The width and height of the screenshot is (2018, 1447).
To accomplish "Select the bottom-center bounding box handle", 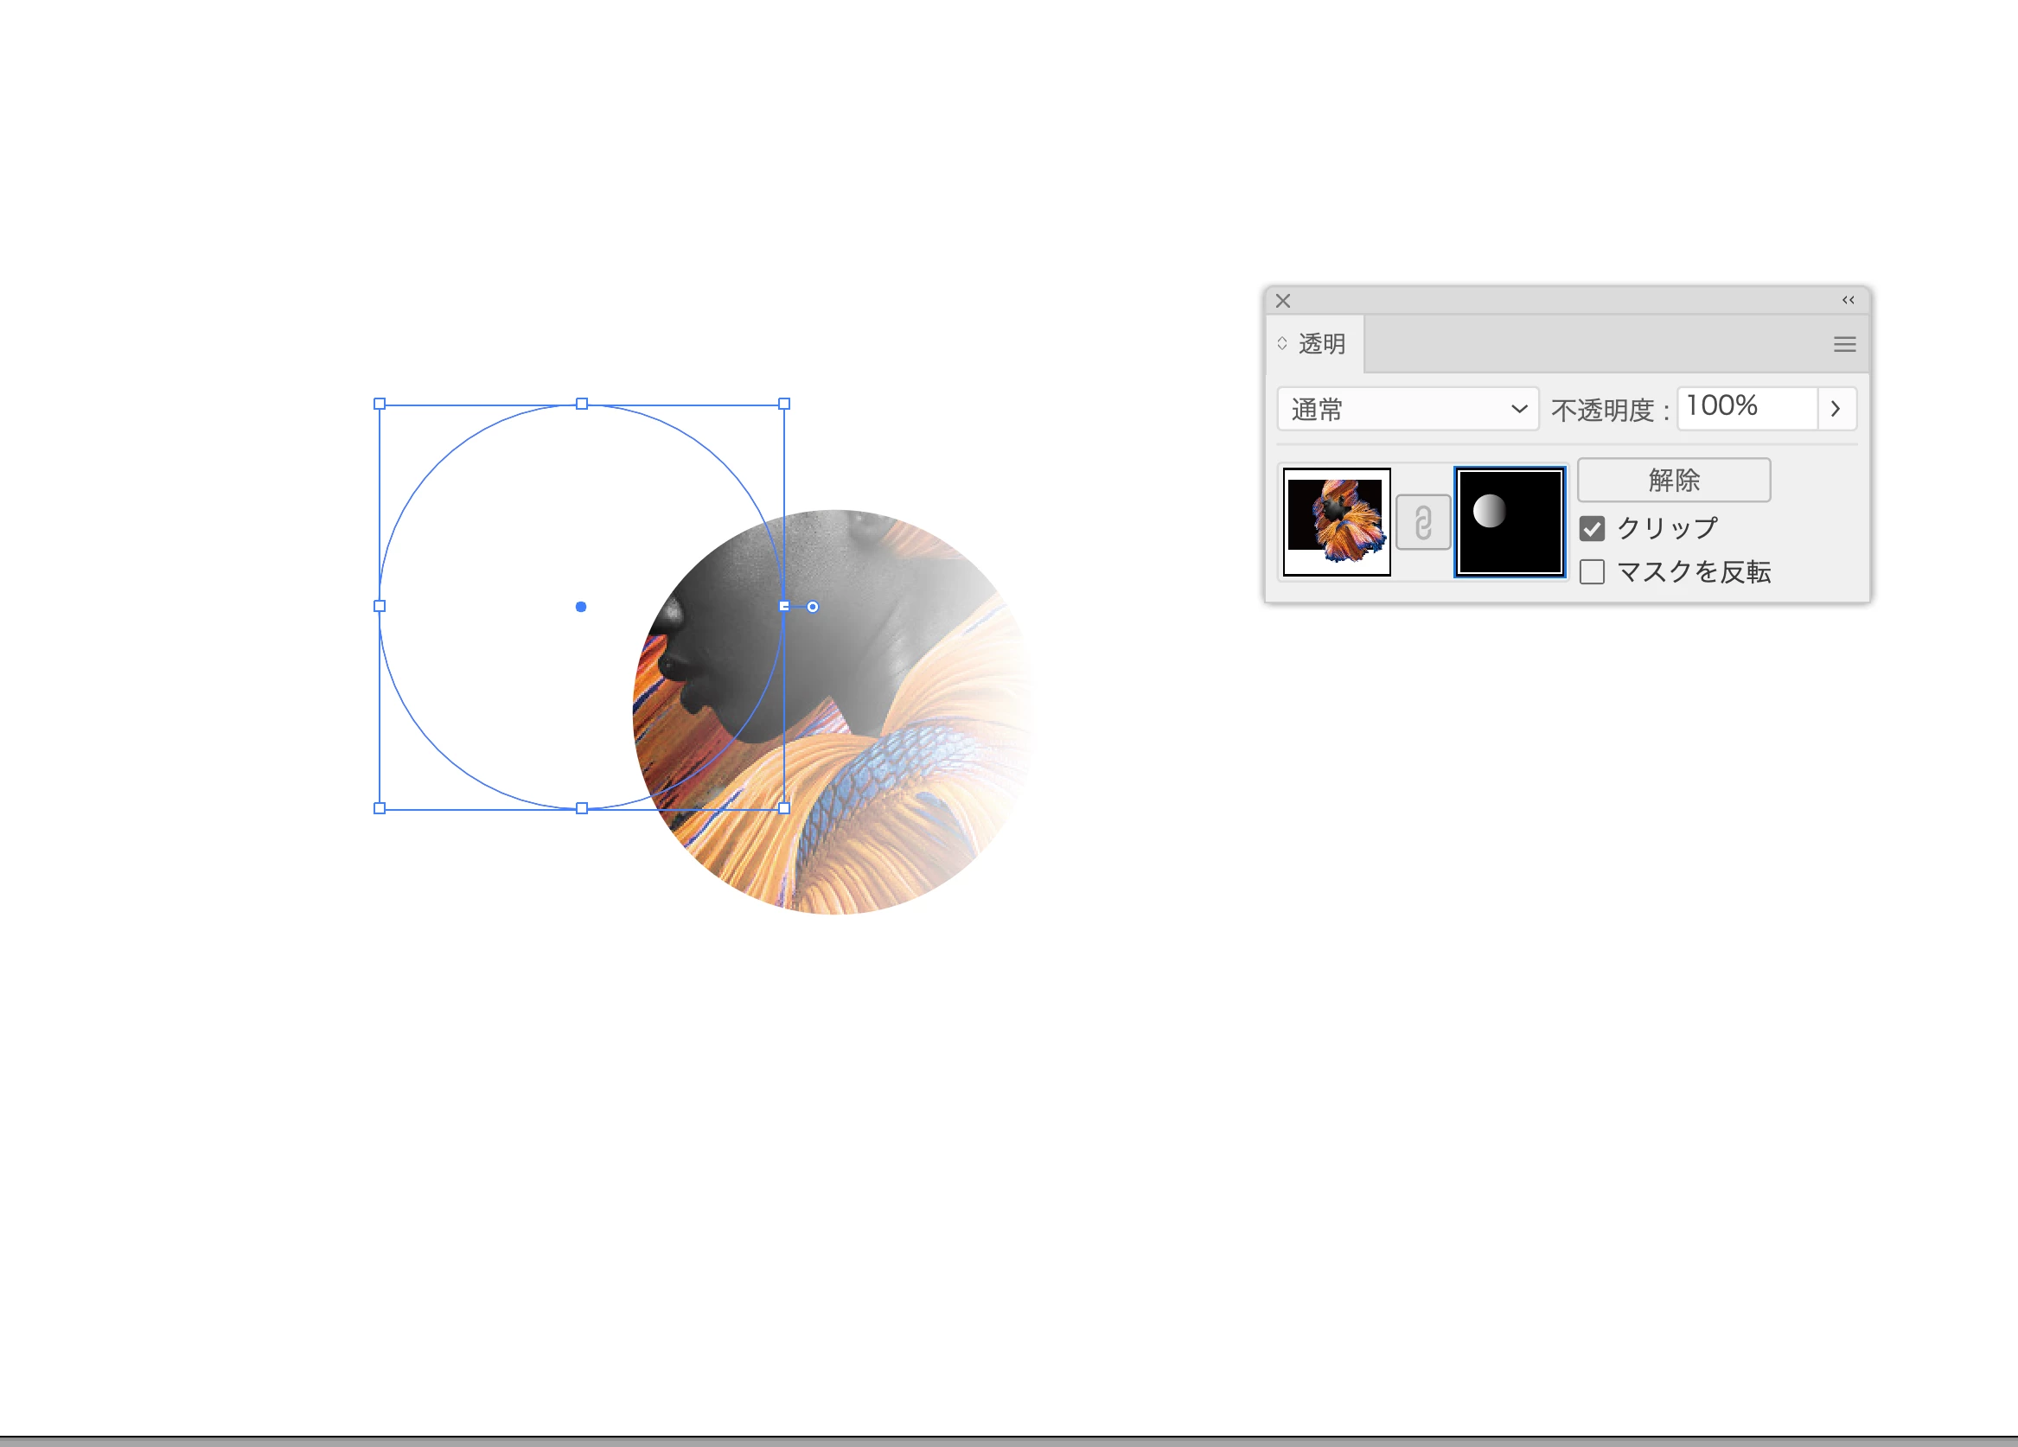I will click(582, 808).
